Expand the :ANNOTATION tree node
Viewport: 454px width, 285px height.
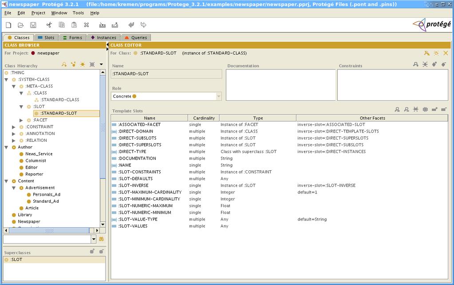[x=14, y=134]
